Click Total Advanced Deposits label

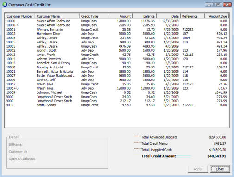click(159, 137)
